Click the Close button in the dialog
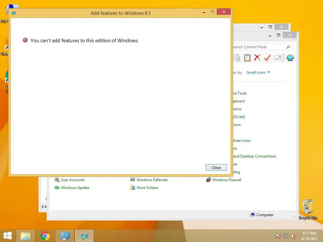323x242 pixels. pyautogui.click(x=216, y=168)
